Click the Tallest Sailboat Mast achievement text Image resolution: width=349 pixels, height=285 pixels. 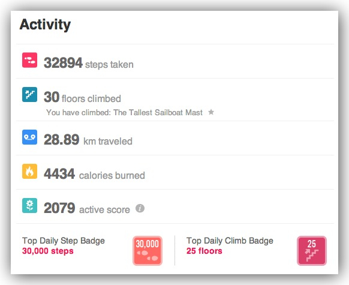[158, 112]
